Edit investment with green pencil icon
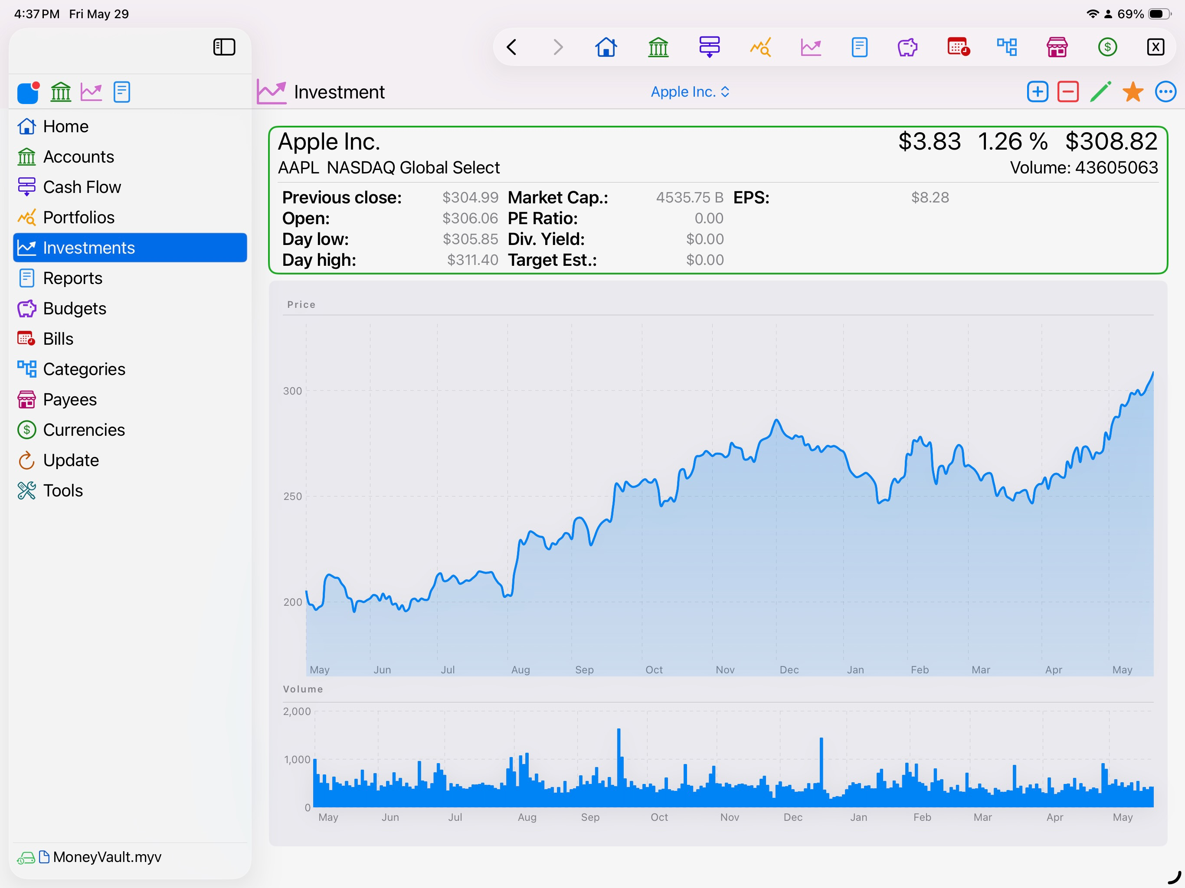This screenshot has width=1185, height=888. 1101,92
